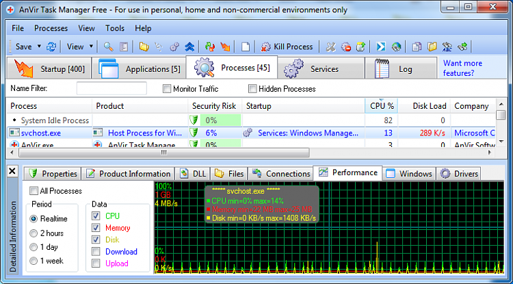The height and width of the screenshot is (284, 513).
Task: Open the Help menu
Action: tap(143, 28)
